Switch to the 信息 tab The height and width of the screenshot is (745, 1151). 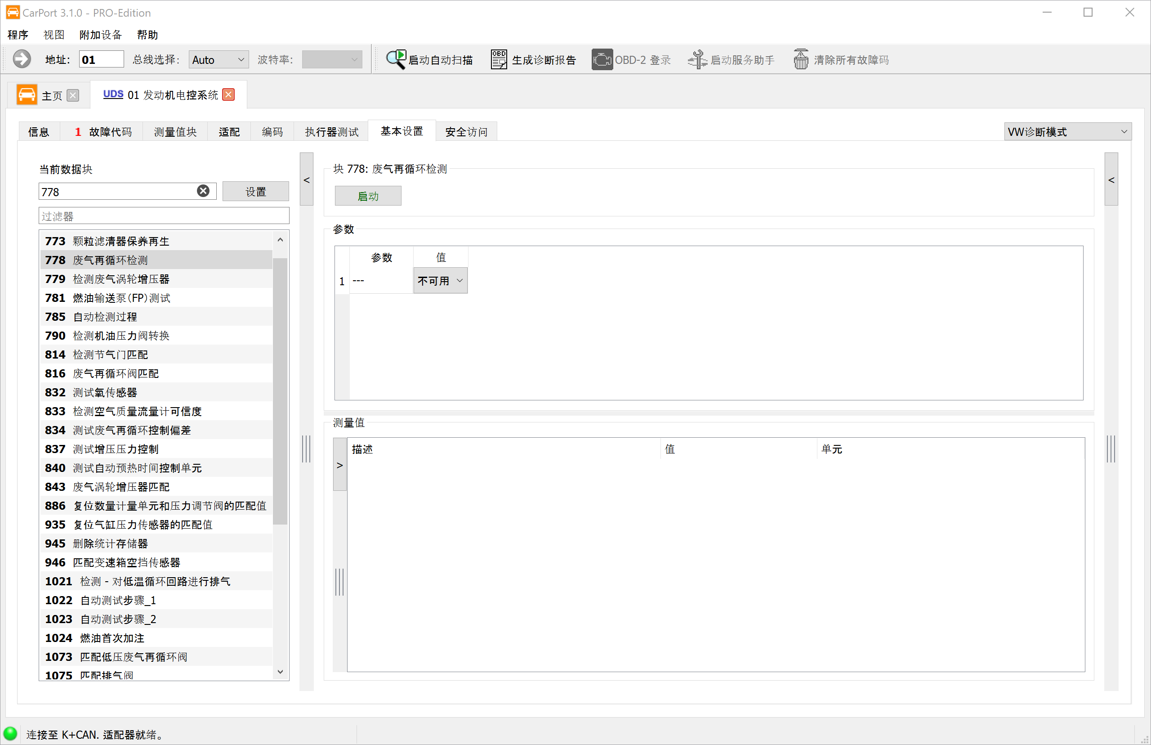(39, 132)
